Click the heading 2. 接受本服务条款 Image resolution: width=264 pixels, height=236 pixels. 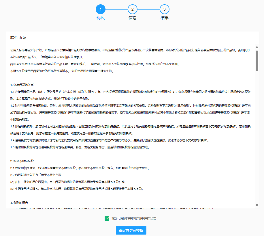click(x=22, y=161)
